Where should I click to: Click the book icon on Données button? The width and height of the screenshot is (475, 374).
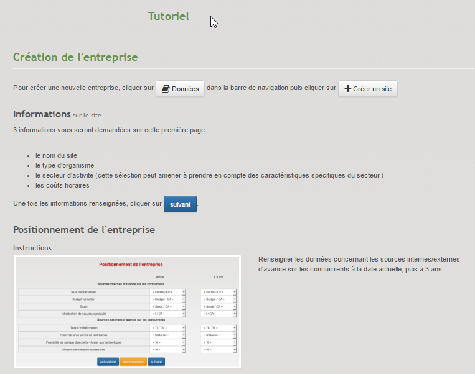pos(166,89)
